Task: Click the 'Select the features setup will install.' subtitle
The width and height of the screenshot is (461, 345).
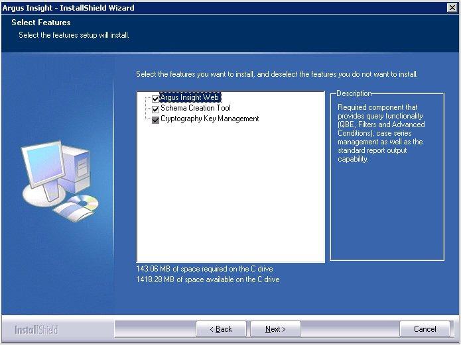Action: [74, 35]
